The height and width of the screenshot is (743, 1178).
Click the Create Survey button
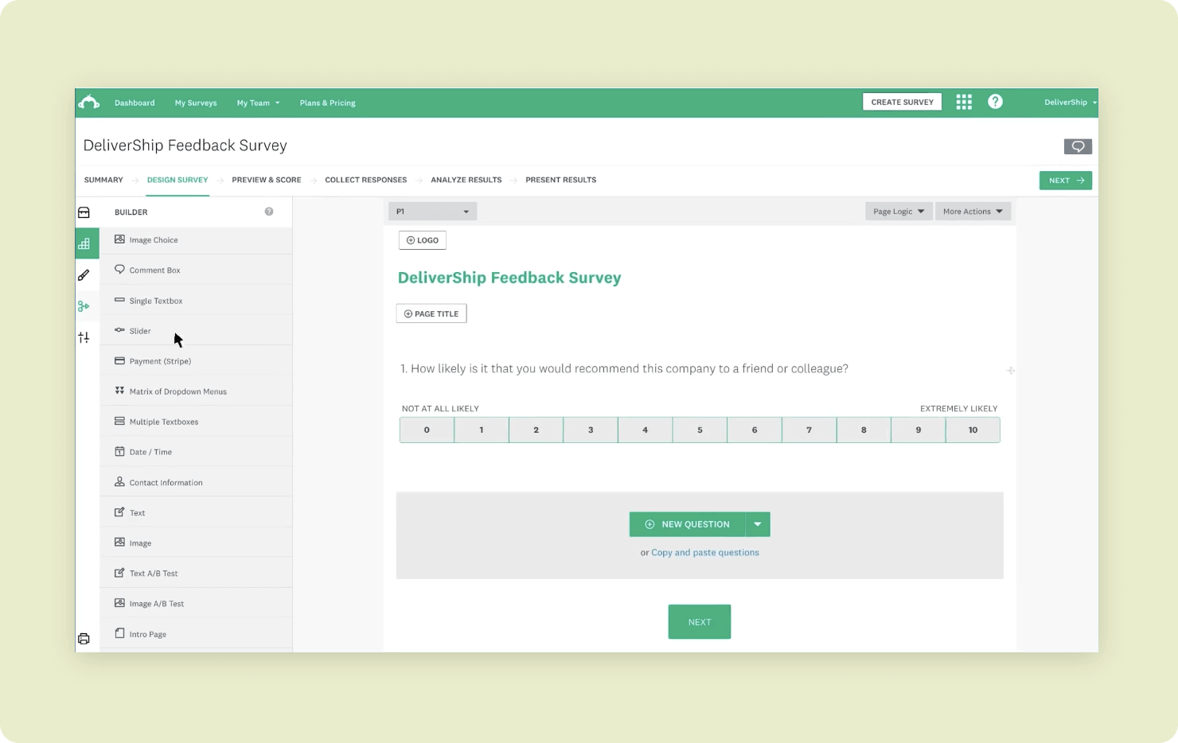click(x=902, y=102)
